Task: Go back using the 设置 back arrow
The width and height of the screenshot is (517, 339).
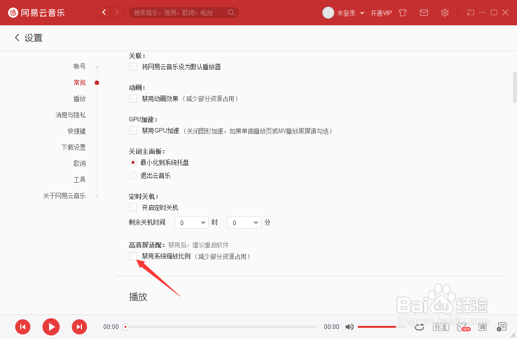Action: pos(17,37)
